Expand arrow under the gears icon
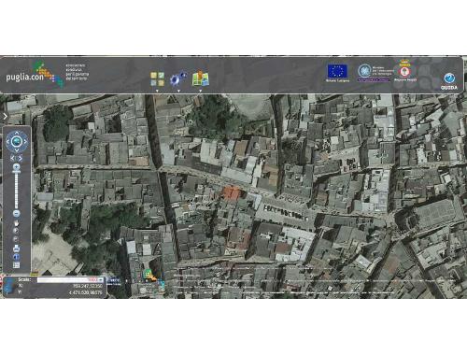 [178, 91]
